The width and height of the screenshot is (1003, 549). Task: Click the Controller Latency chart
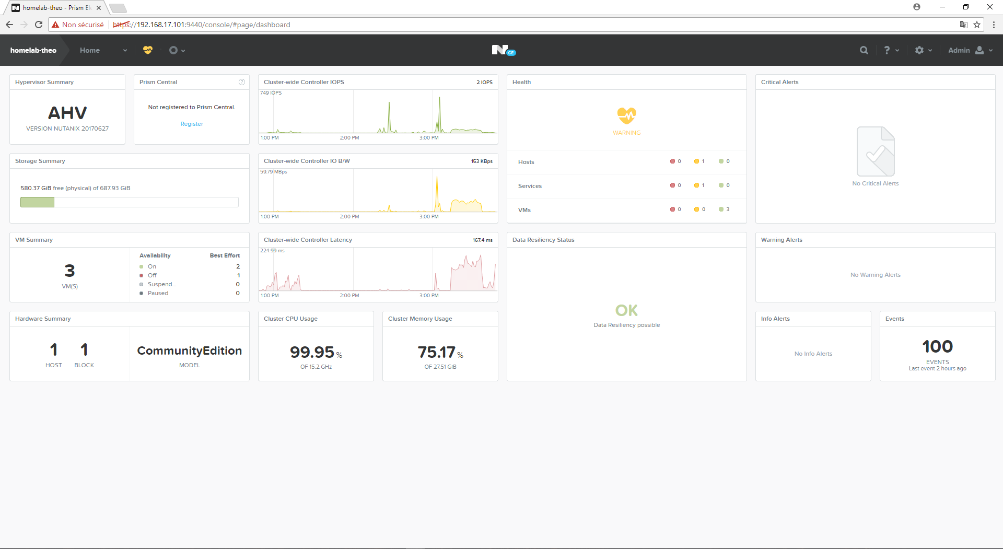pyautogui.click(x=378, y=270)
